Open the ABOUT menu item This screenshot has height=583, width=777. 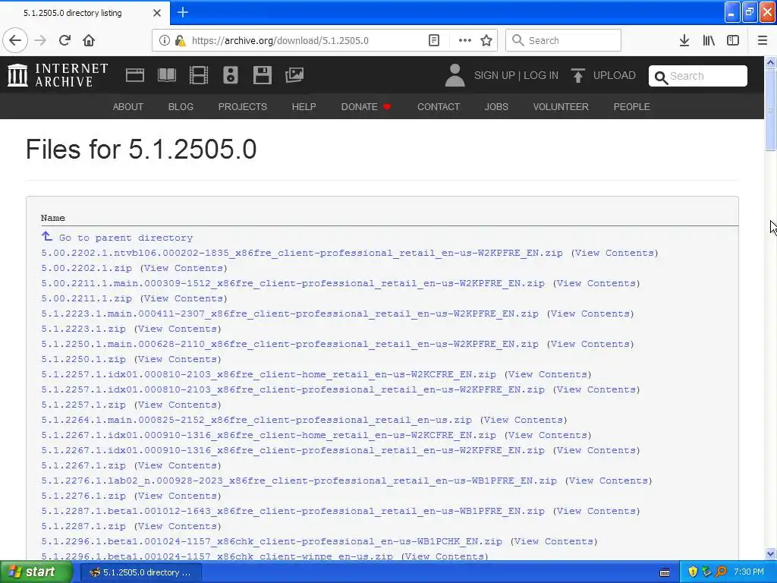click(127, 106)
